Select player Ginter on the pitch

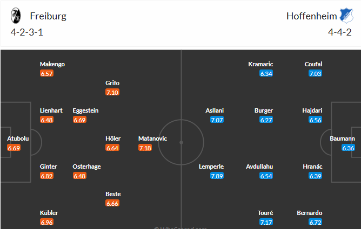48,166
